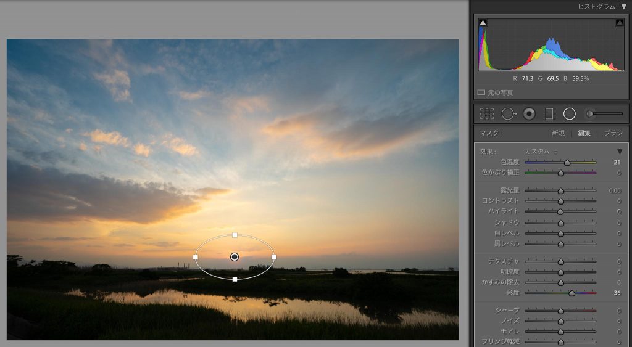Click the ハイライト value field
The image size is (632, 347).
(618, 211)
